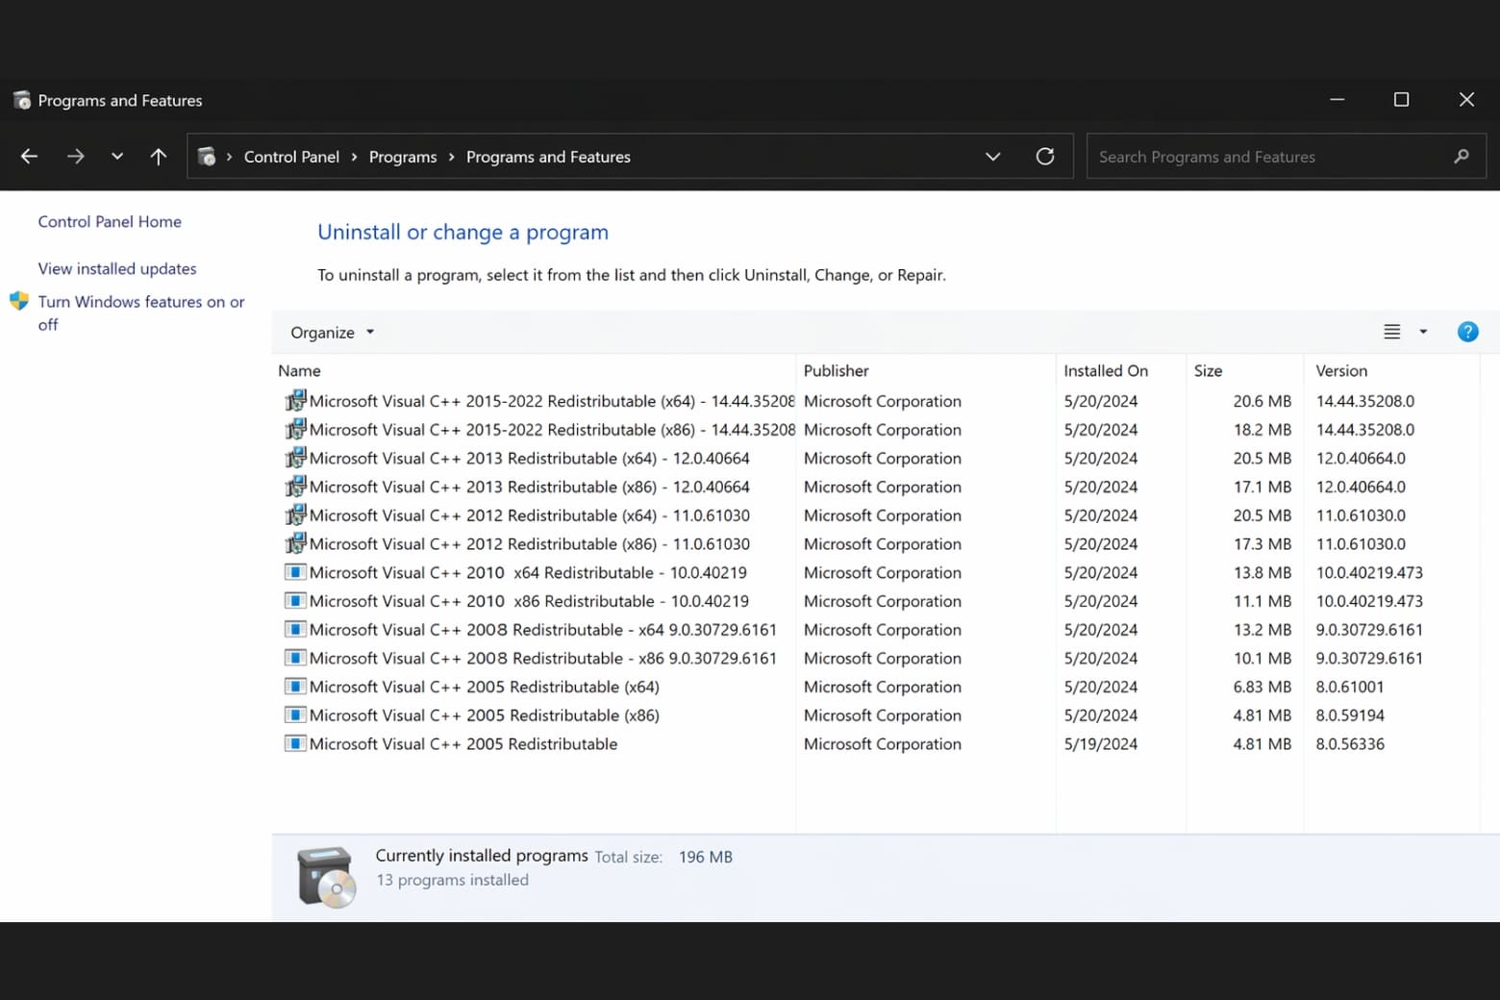The width and height of the screenshot is (1500, 1000).
Task: Click the 18.2 MB size cell
Action: pyautogui.click(x=1262, y=430)
